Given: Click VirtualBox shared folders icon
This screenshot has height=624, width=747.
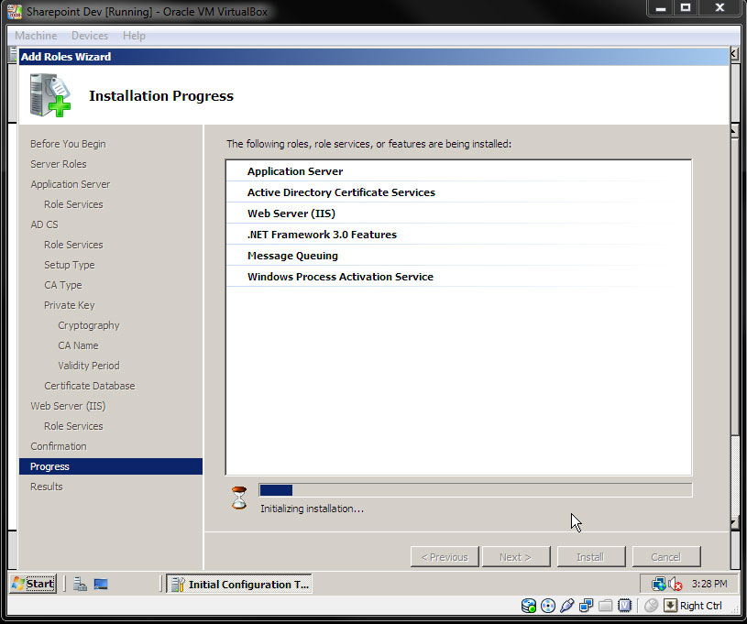Looking at the screenshot, I should 606,606.
